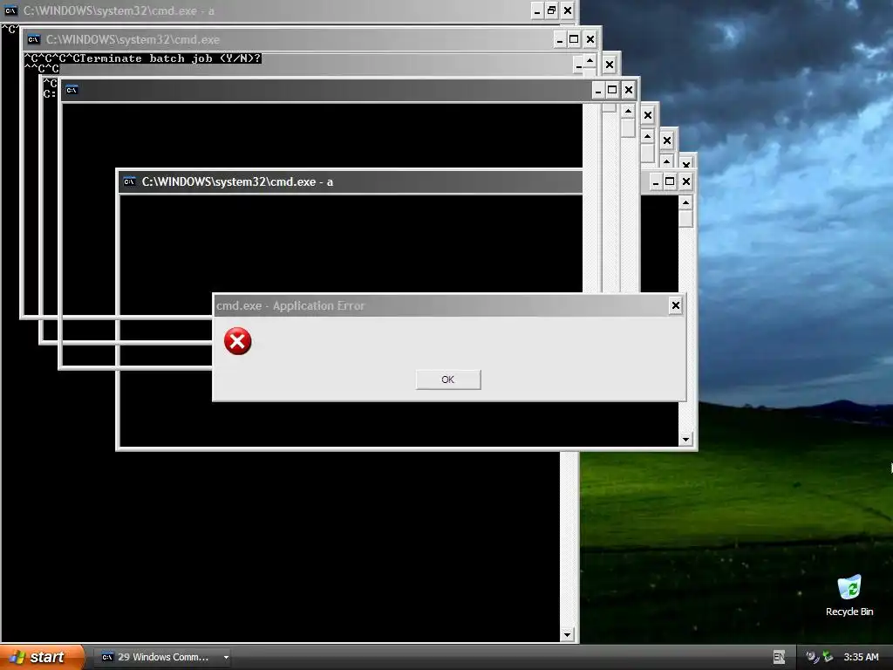Click the title text of the backmost cmd.exe - a window
Viewport: 893px width, 670px height.
tap(119, 10)
